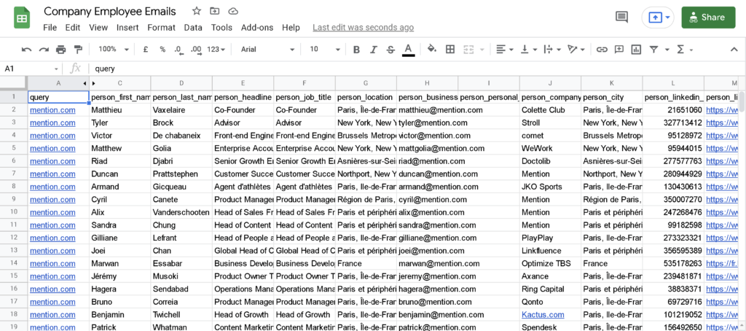The height and width of the screenshot is (331, 746).
Task: Click the green Share button
Action: [x=708, y=17]
